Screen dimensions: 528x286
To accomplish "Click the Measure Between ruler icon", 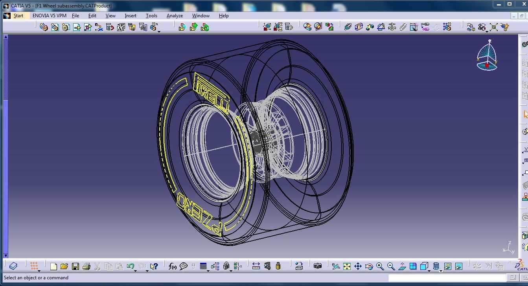I will (256, 266).
